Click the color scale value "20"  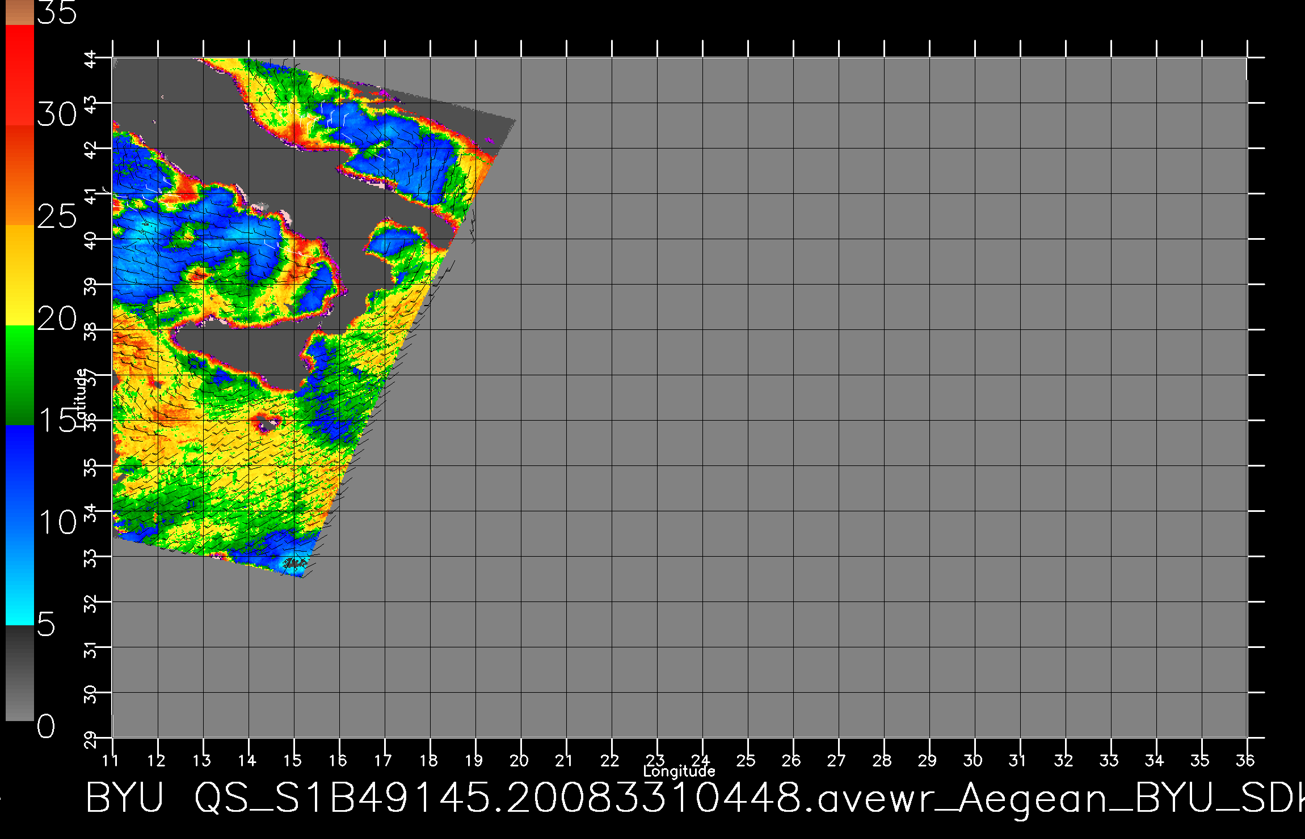pos(57,319)
